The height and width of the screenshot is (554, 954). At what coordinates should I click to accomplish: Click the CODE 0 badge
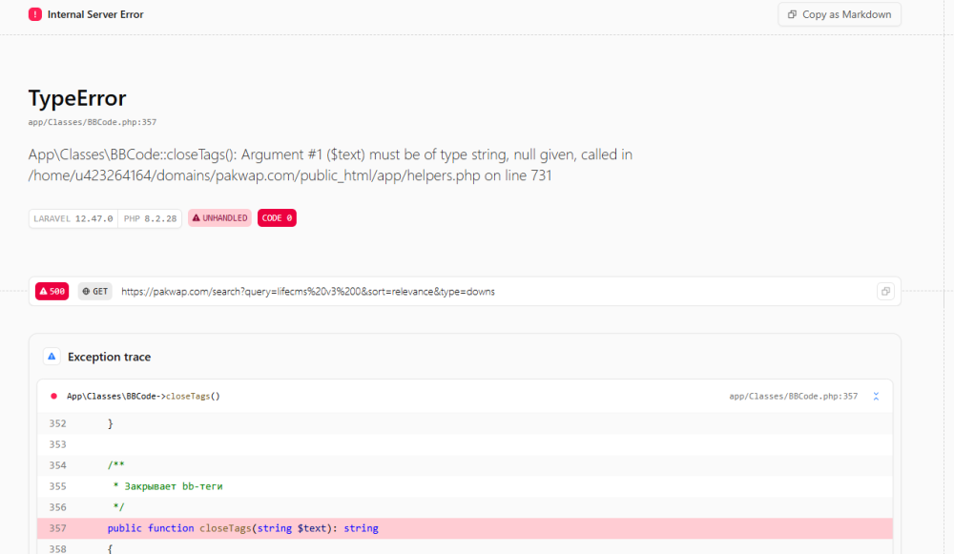click(277, 218)
